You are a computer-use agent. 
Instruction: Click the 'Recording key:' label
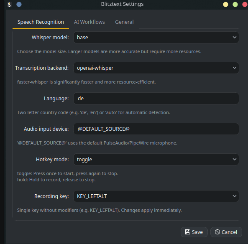pyautogui.click(x=51, y=196)
